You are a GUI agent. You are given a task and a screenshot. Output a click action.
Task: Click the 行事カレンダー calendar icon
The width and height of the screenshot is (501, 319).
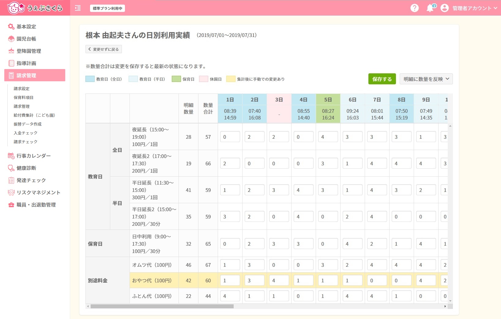pyautogui.click(x=11, y=156)
